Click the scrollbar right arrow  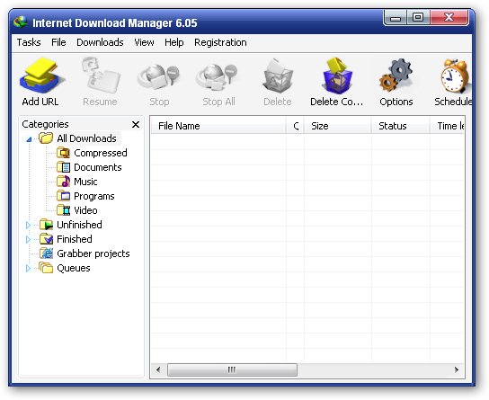pos(457,369)
